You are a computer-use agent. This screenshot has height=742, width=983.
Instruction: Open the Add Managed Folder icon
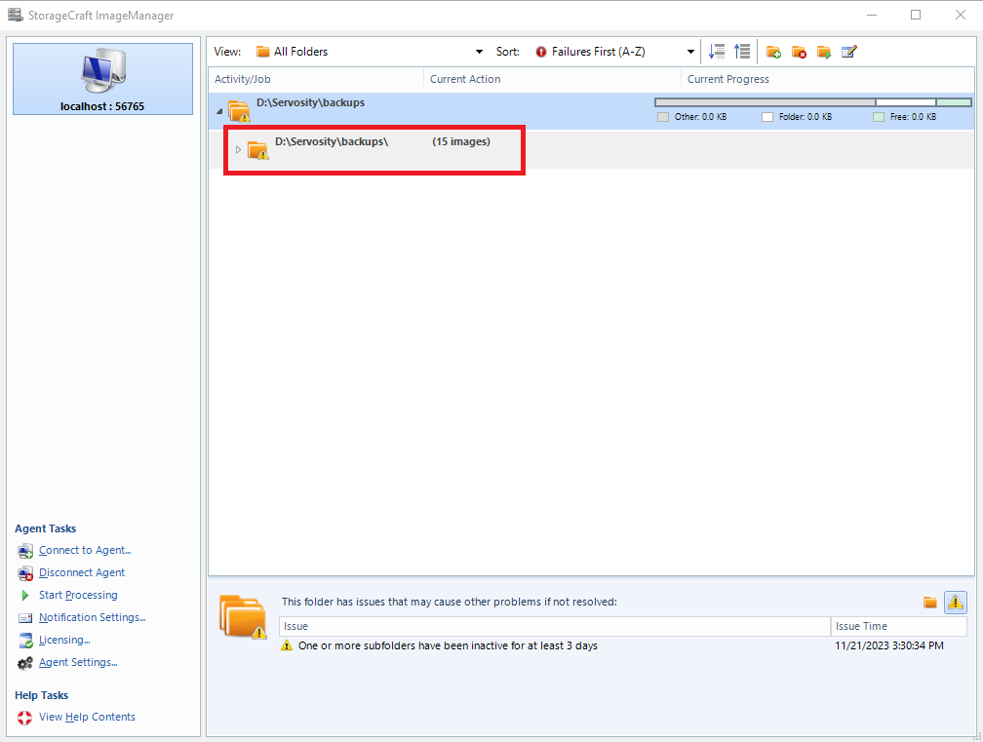click(774, 51)
